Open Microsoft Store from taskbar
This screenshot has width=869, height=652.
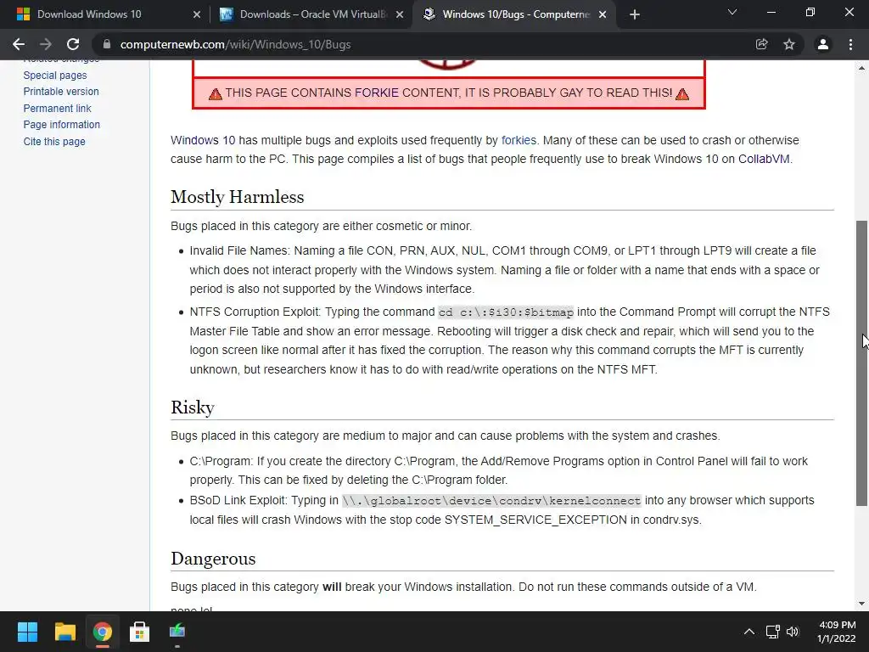[140, 632]
